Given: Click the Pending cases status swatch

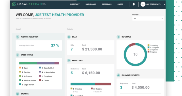Looking at the screenshot, I should pyautogui.click(x=20, y=72).
